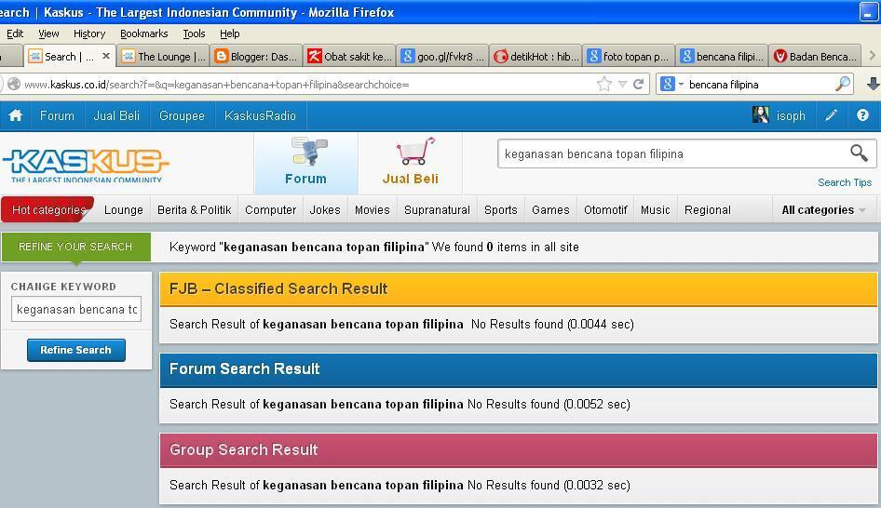This screenshot has width=881, height=508.
Task: Open the Computer category
Action: tap(270, 210)
